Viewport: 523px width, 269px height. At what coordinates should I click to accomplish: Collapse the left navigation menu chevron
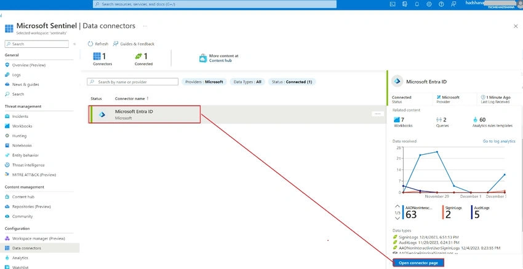[x=74, y=44]
